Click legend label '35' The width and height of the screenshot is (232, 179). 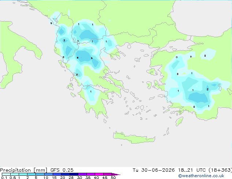coord(88,178)
